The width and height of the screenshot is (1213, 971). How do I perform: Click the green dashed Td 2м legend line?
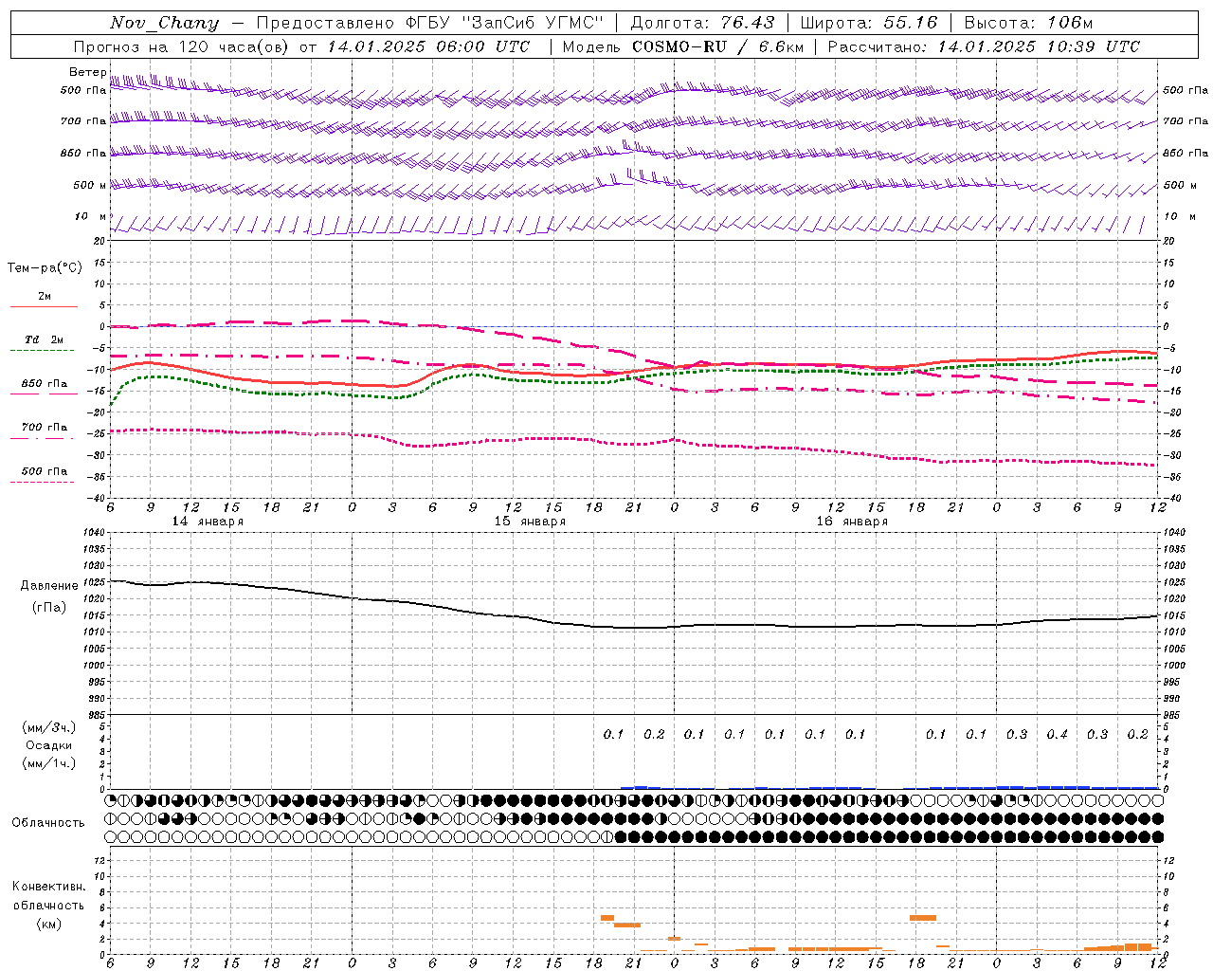click(42, 350)
